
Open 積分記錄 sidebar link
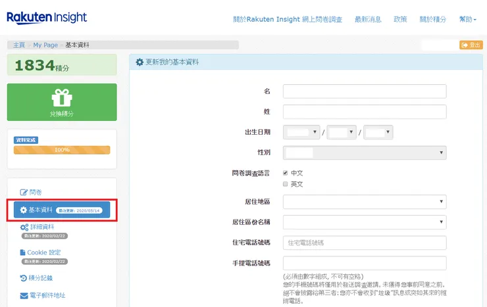(41, 278)
